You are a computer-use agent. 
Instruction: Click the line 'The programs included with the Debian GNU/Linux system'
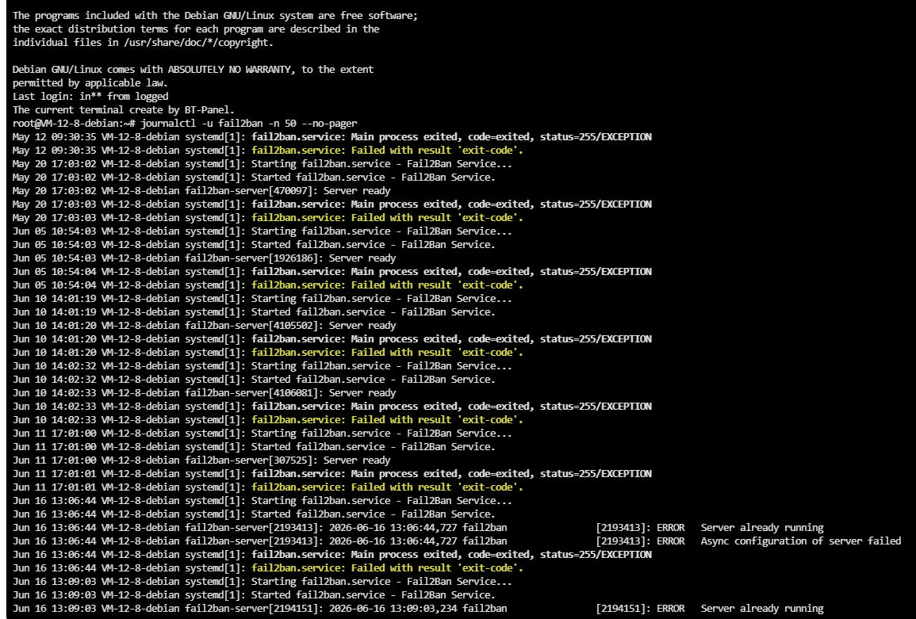click(x=215, y=16)
